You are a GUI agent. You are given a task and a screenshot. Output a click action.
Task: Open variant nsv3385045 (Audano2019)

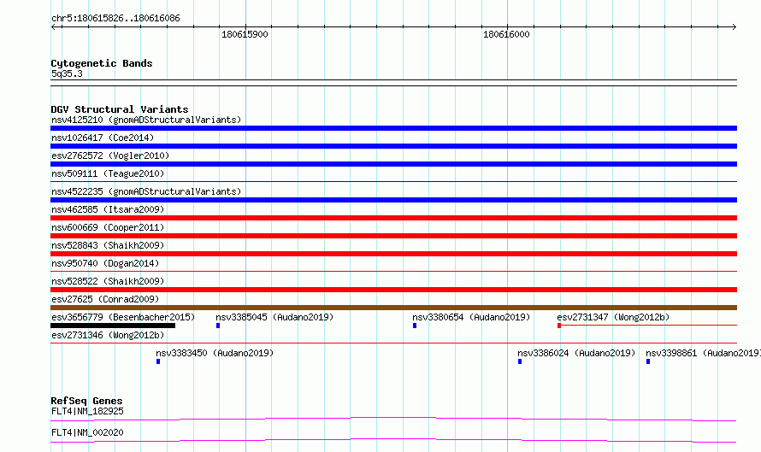[x=274, y=317]
